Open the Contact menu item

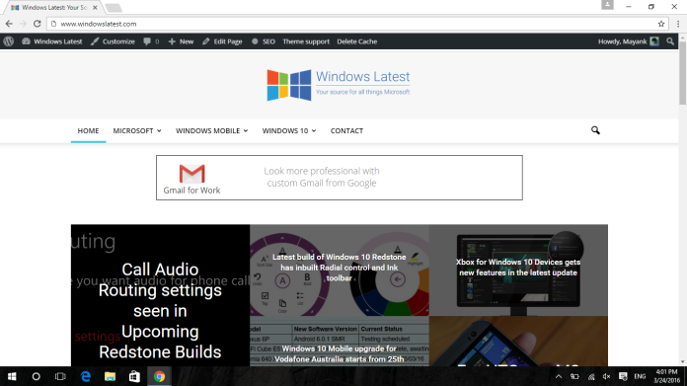point(346,130)
